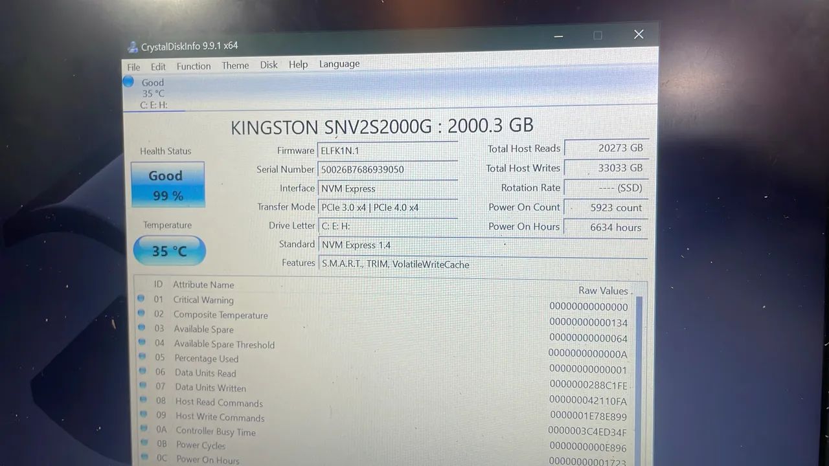Click the Standard field NVM Express 1.4
Viewport: 829px width, 466px height.
point(483,245)
